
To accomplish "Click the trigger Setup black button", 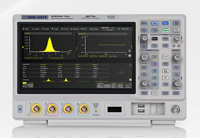I will coord(155,39).
